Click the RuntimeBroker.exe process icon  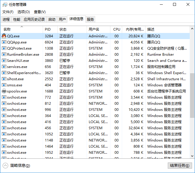pyautogui.click(x=4, y=54)
